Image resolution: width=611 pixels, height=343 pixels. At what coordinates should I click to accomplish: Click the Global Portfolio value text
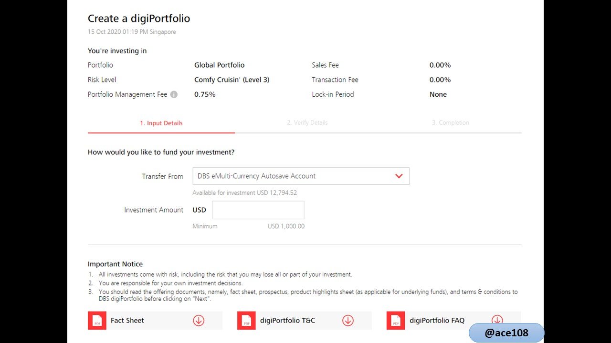click(x=220, y=65)
